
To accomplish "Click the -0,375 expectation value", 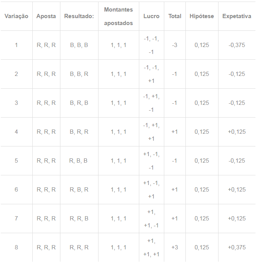I will pyautogui.click(x=237, y=45).
